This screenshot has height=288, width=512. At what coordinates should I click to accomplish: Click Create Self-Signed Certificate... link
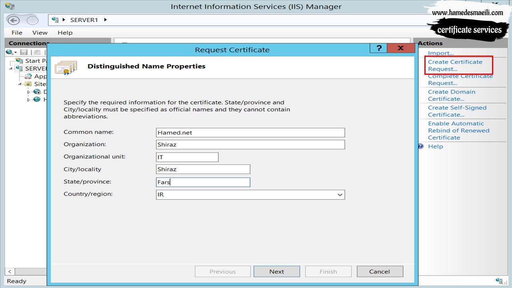tap(457, 111)
